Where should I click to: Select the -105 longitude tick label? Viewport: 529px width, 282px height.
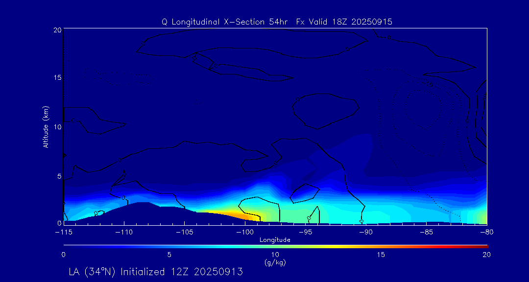185,233
